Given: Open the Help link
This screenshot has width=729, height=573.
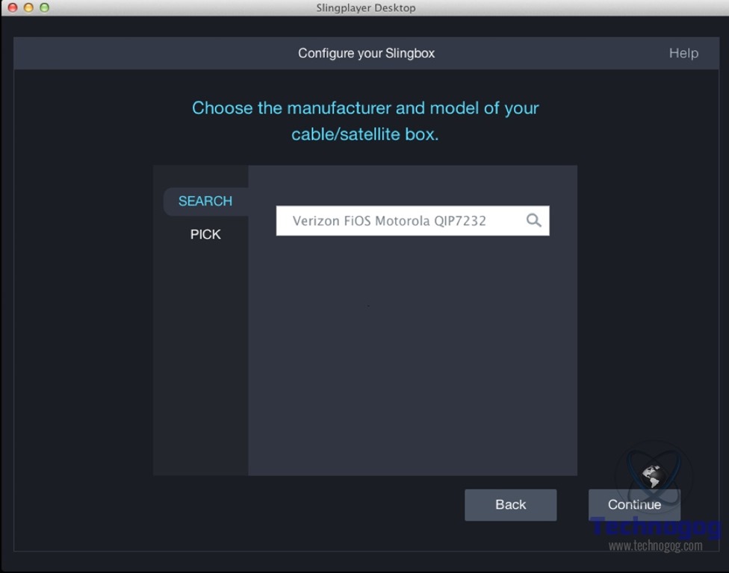Looking at the screenshot, I should point(683,53).
